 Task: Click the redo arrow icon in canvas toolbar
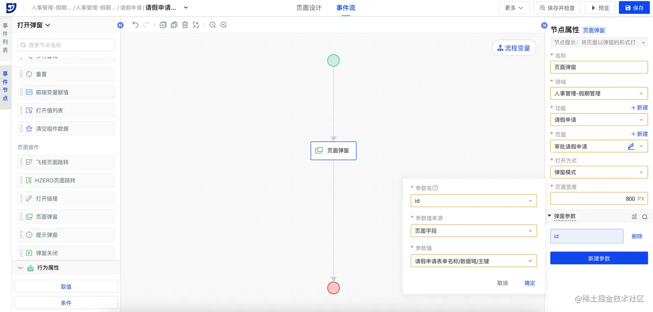[x=146, y=25]
